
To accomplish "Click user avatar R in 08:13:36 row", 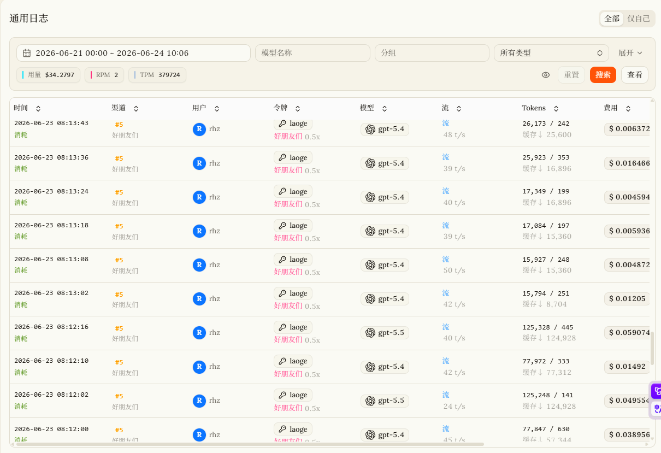I will [199, 163].
